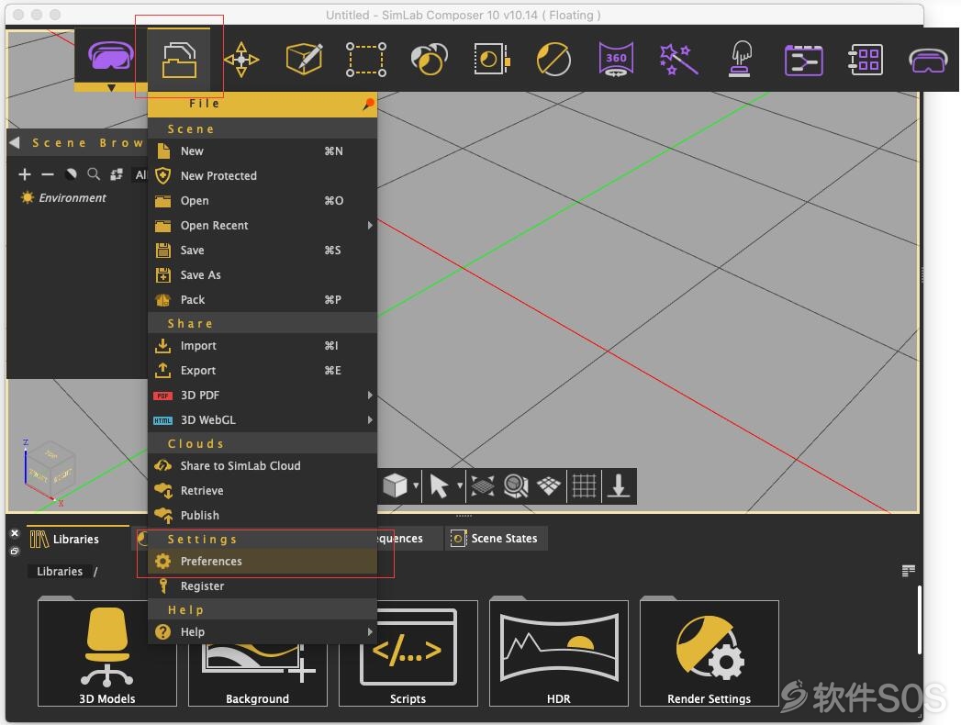Click the grid catalog toolbar icon
The height and width of the screenshot is (725, 961).
[866, 60]
